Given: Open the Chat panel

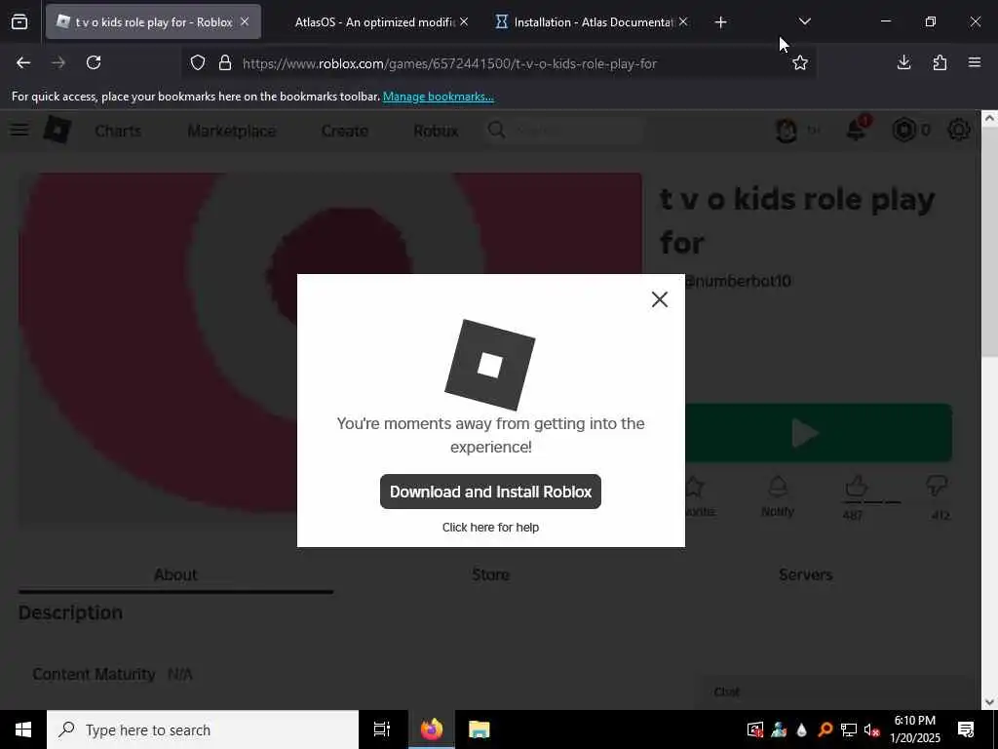Looking at the screenshot, I should (834, 691).
